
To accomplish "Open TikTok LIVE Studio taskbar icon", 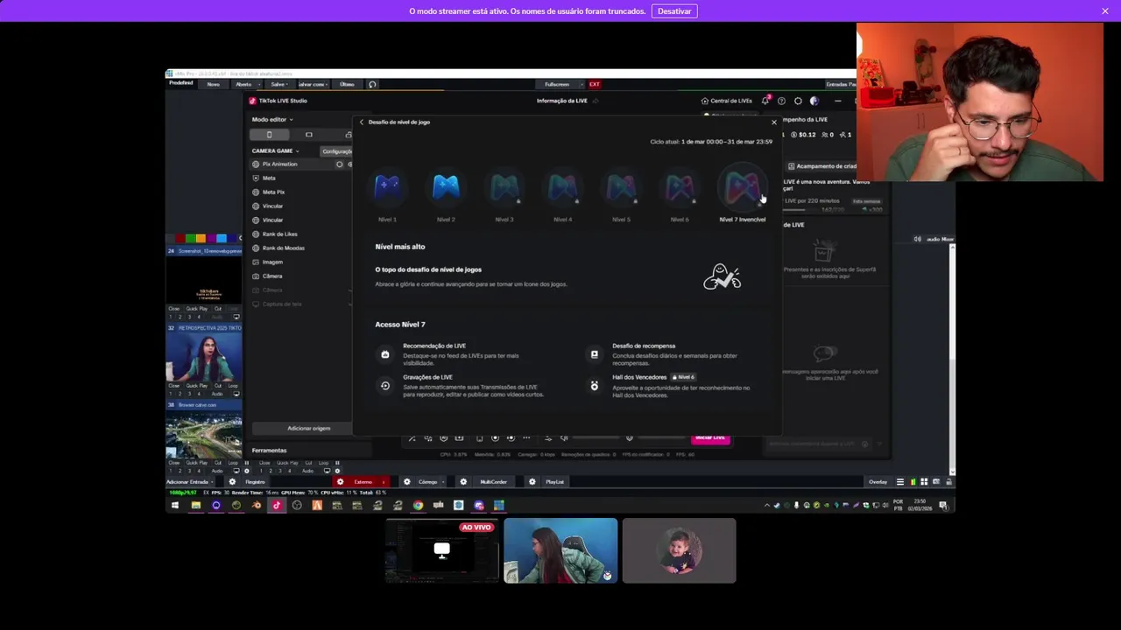I will pos(277,505).
